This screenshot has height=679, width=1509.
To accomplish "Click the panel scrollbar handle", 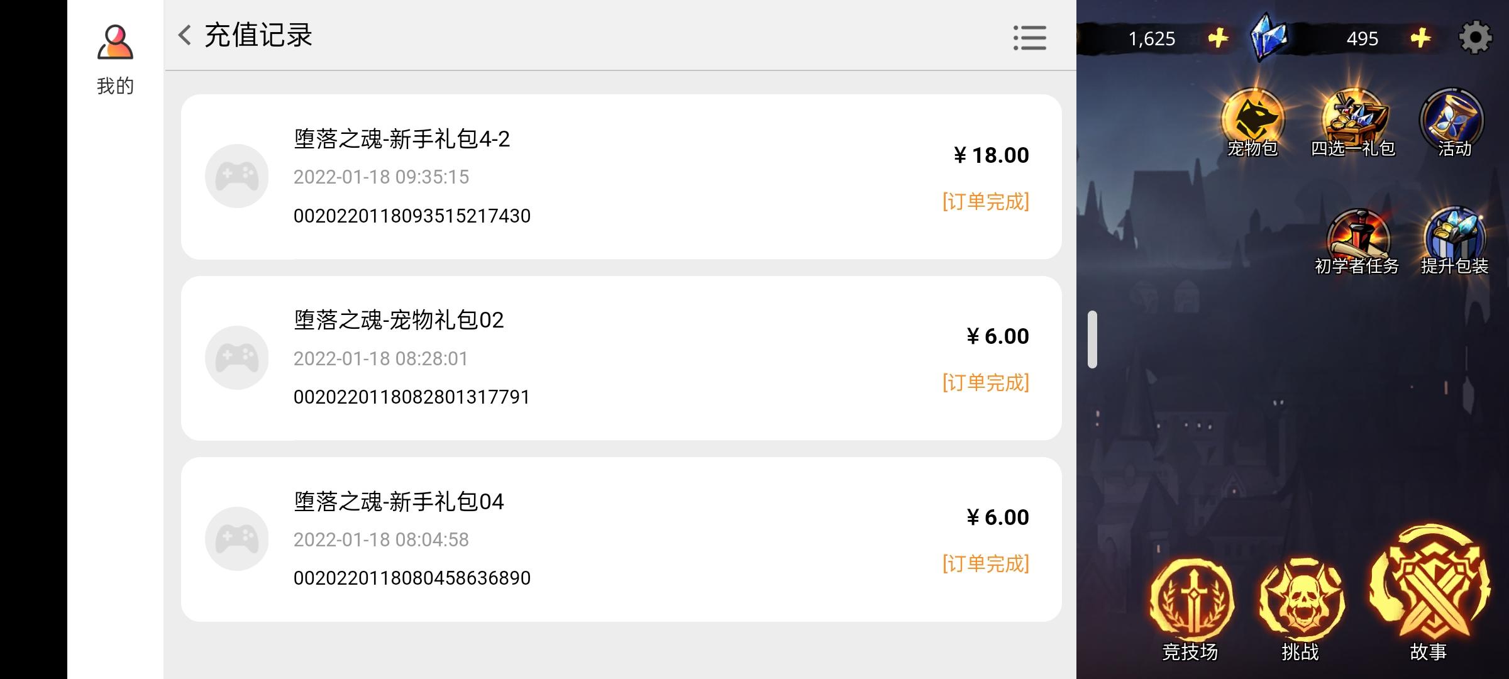I will click(x=1092, y=339).
